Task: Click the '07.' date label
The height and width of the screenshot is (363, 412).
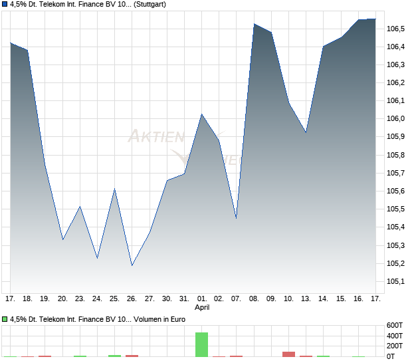Action: click(x=236, y=299)
